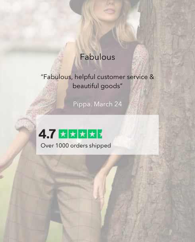The image size is (195, 242).
Task: Select the third green rating star
Action: 82,134
